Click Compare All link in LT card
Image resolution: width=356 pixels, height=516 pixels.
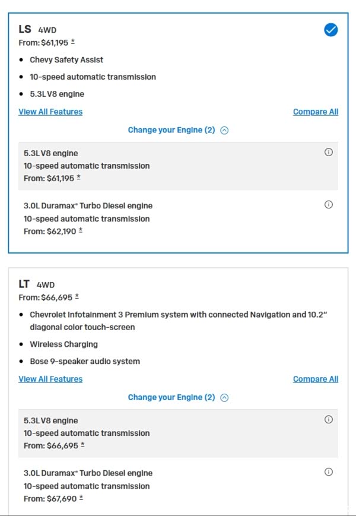click(x=316, y=379)
